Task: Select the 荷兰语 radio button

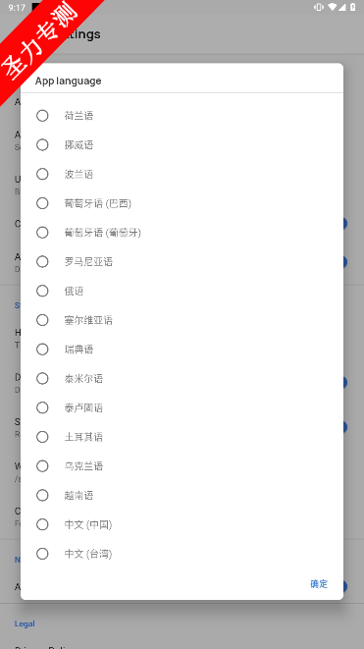Action: [182, 116]
